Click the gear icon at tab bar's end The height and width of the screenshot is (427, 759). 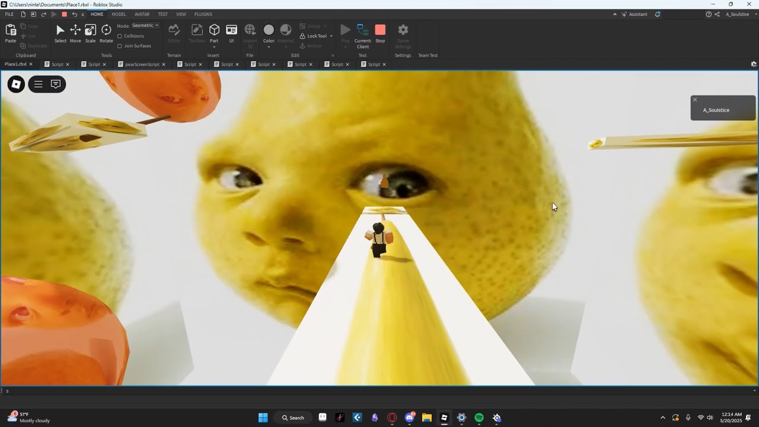click(x=754, y=64)
